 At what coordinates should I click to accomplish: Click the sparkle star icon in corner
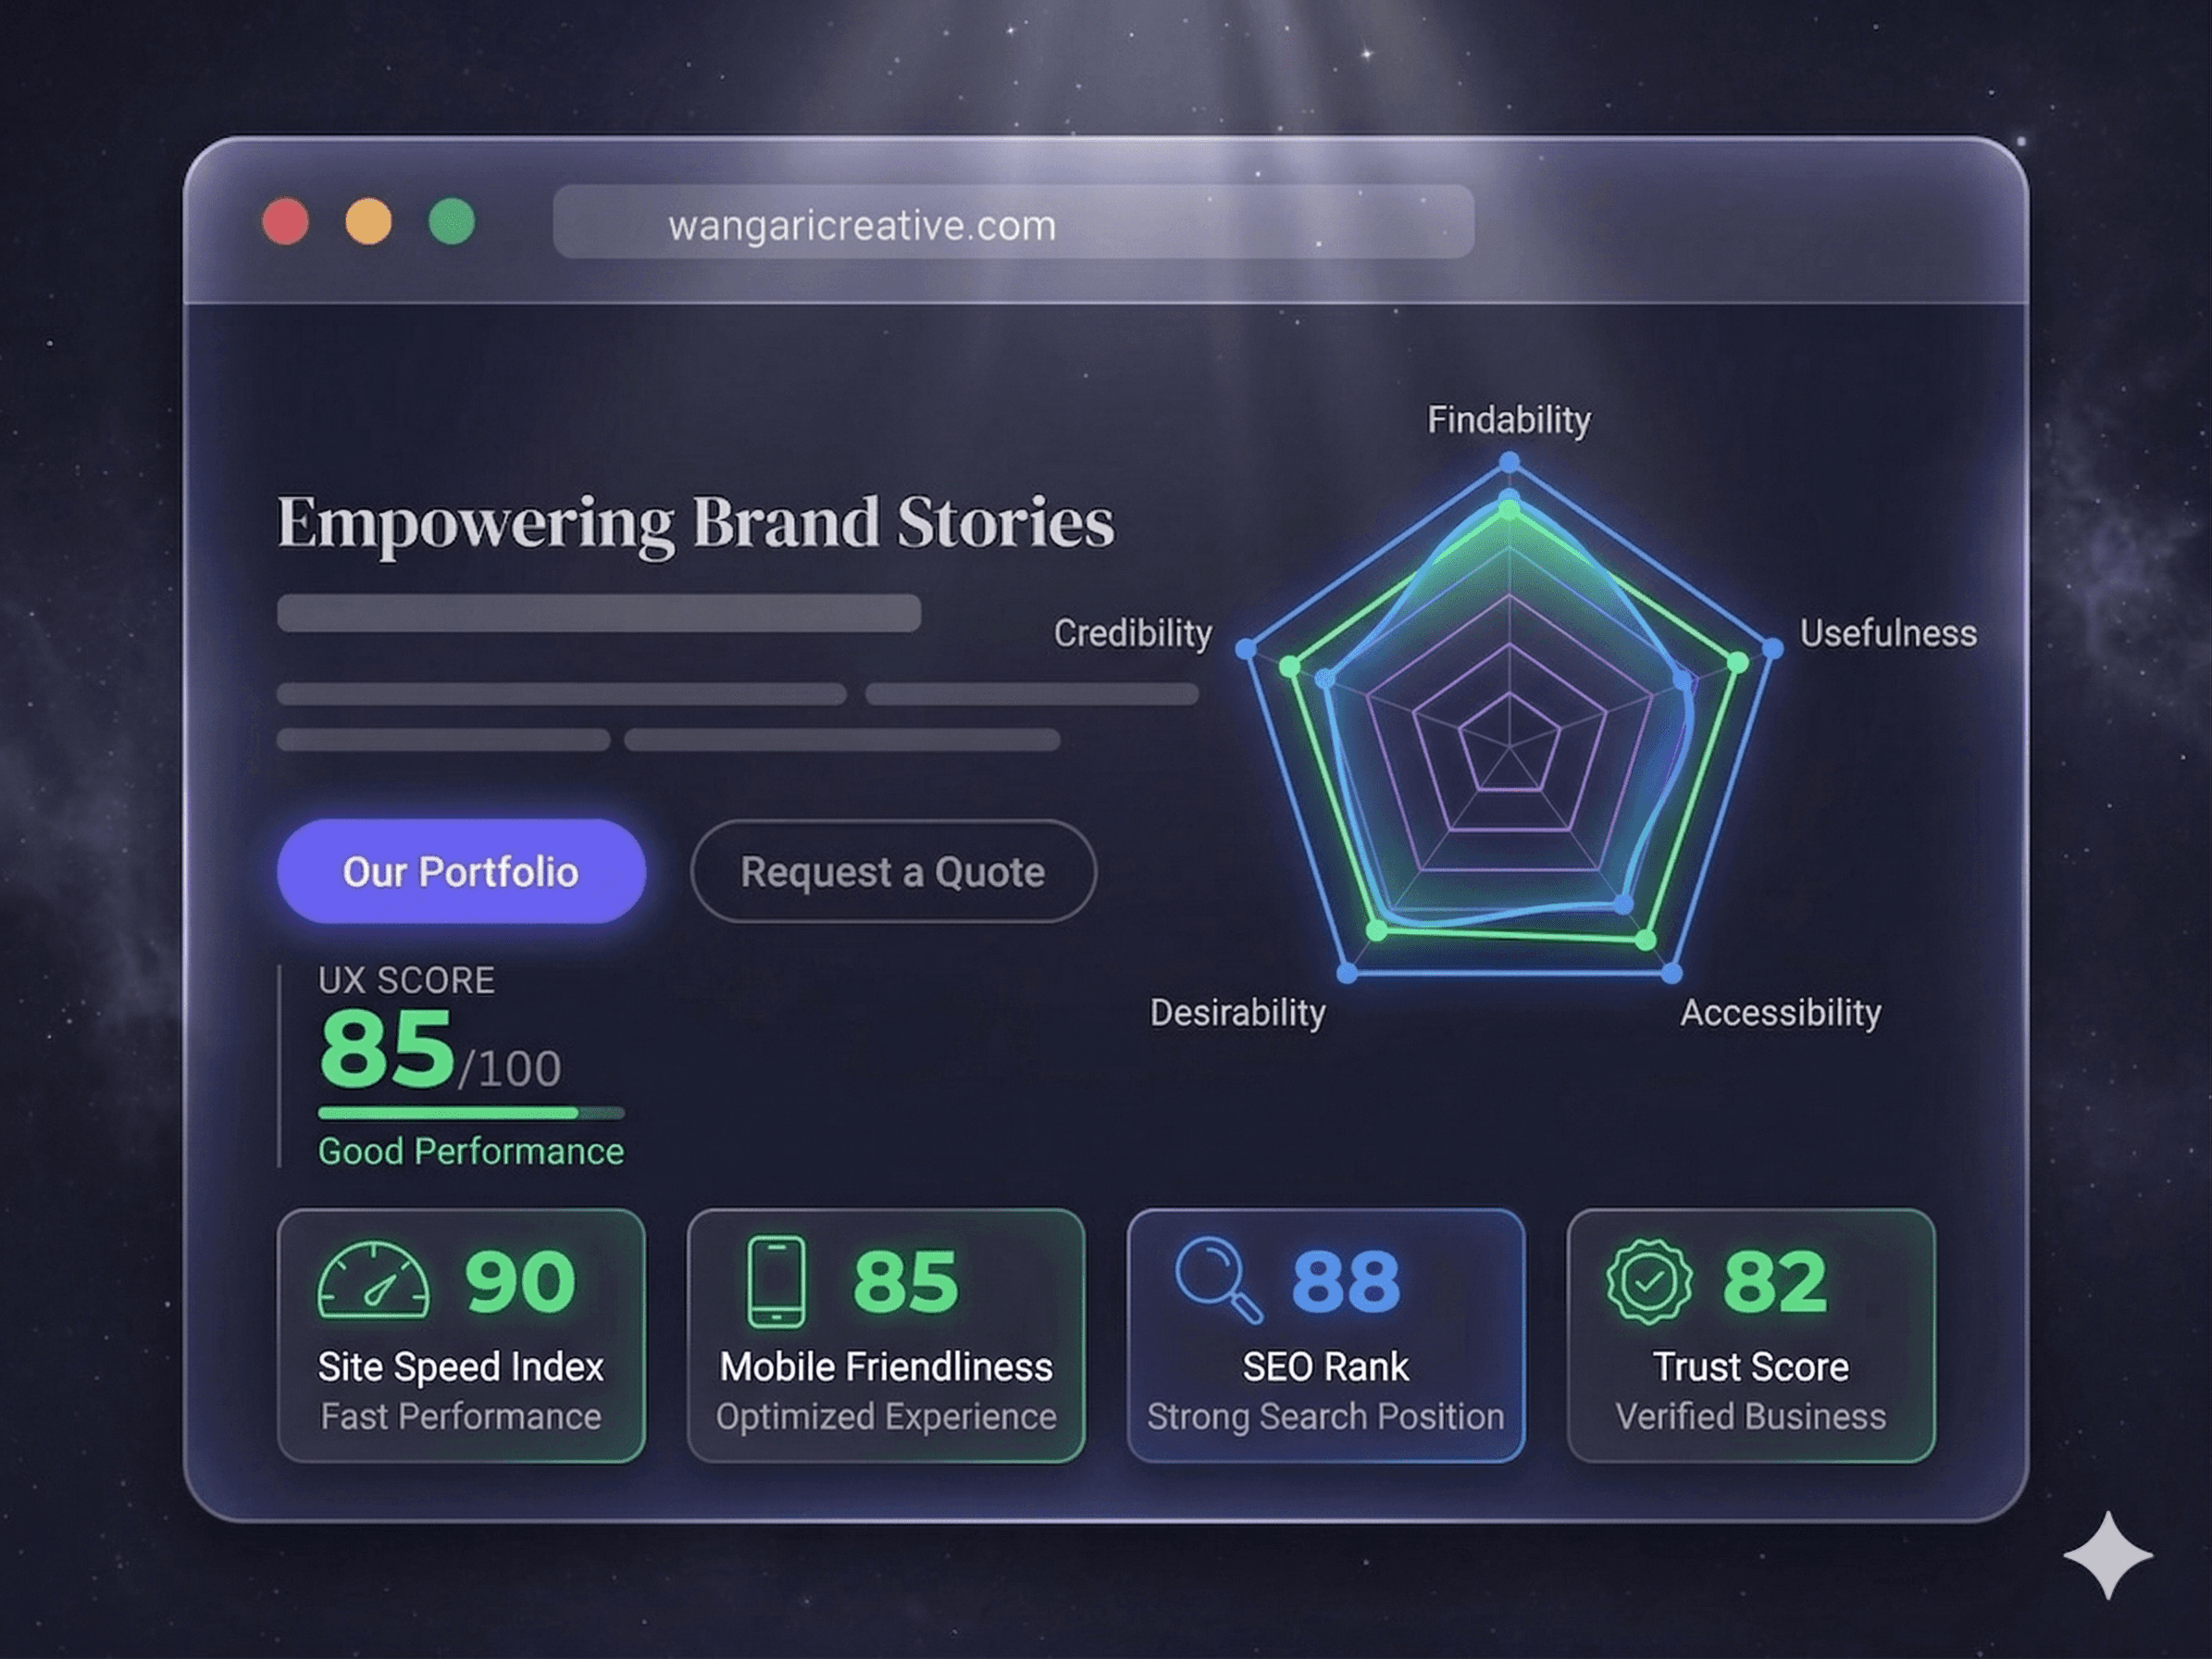click(2107, 1556)
